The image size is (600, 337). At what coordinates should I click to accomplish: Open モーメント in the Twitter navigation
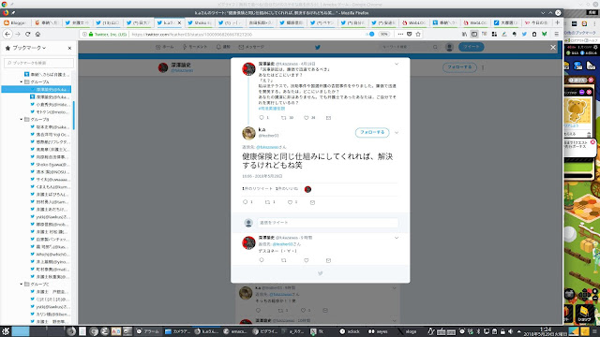[195, 47]
